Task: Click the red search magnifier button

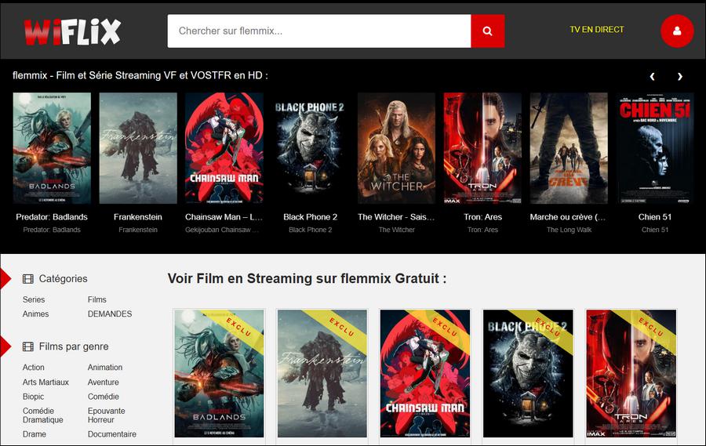Action: 488,31
